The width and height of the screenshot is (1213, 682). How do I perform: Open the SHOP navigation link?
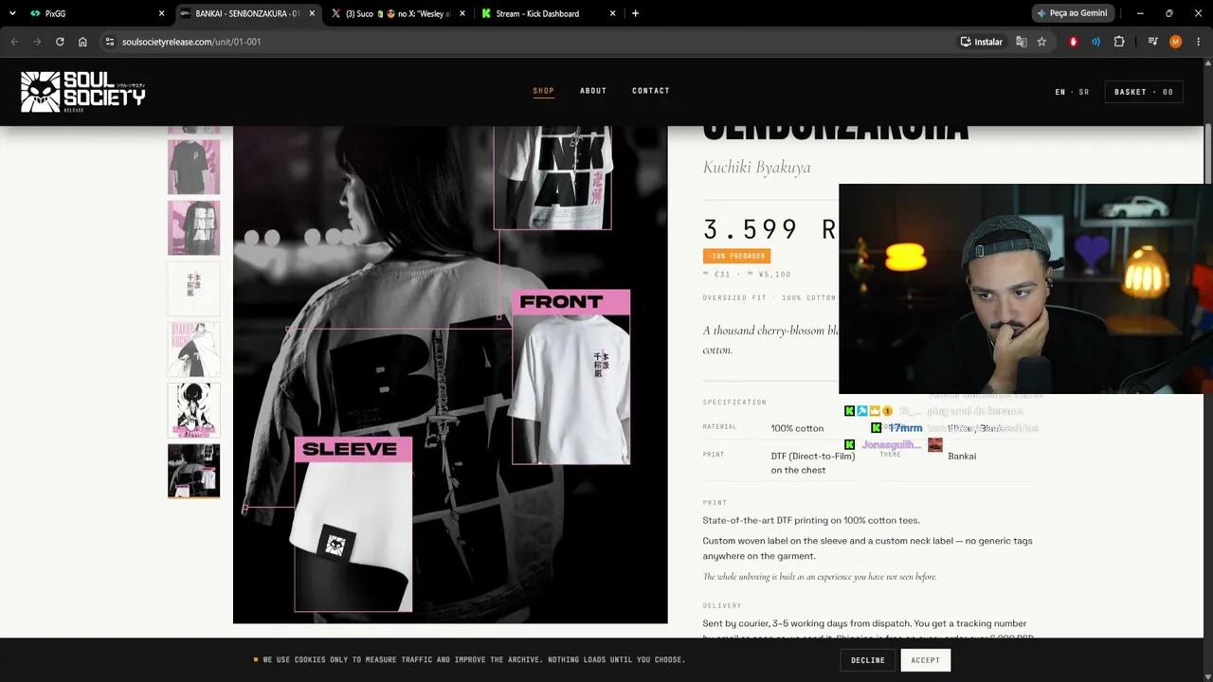point(543,91)
